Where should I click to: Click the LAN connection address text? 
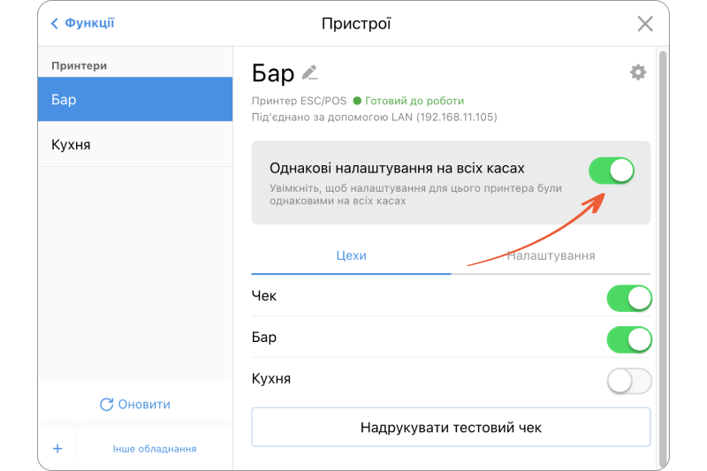[x=374, y=118]
